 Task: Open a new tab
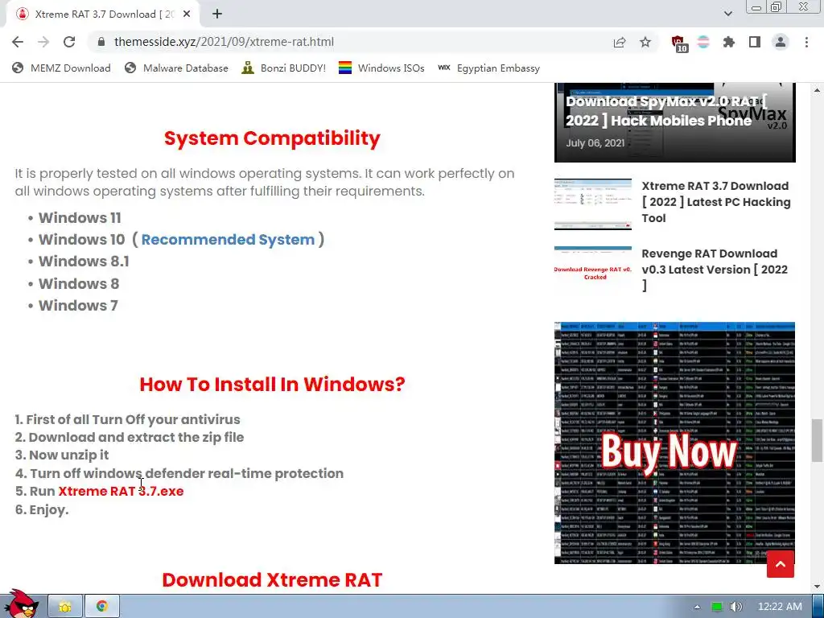coord(217,14)
